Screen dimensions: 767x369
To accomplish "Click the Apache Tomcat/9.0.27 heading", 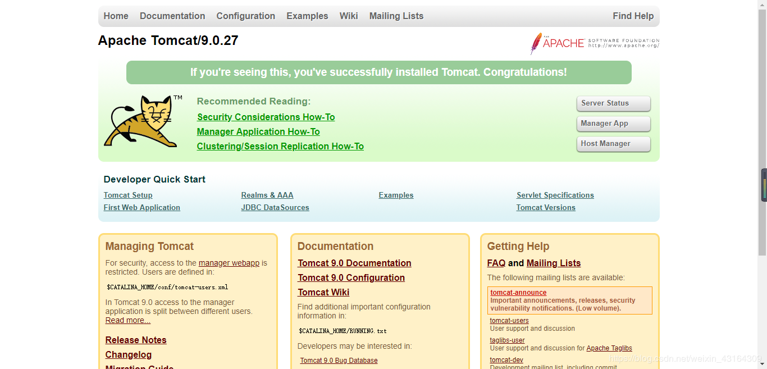I will pyautogui.click(x=168, y=40).
